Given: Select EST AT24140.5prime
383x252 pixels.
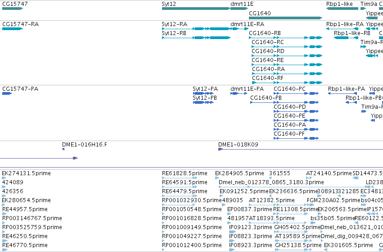Looking at the screenshot, I should click(329, 173).
